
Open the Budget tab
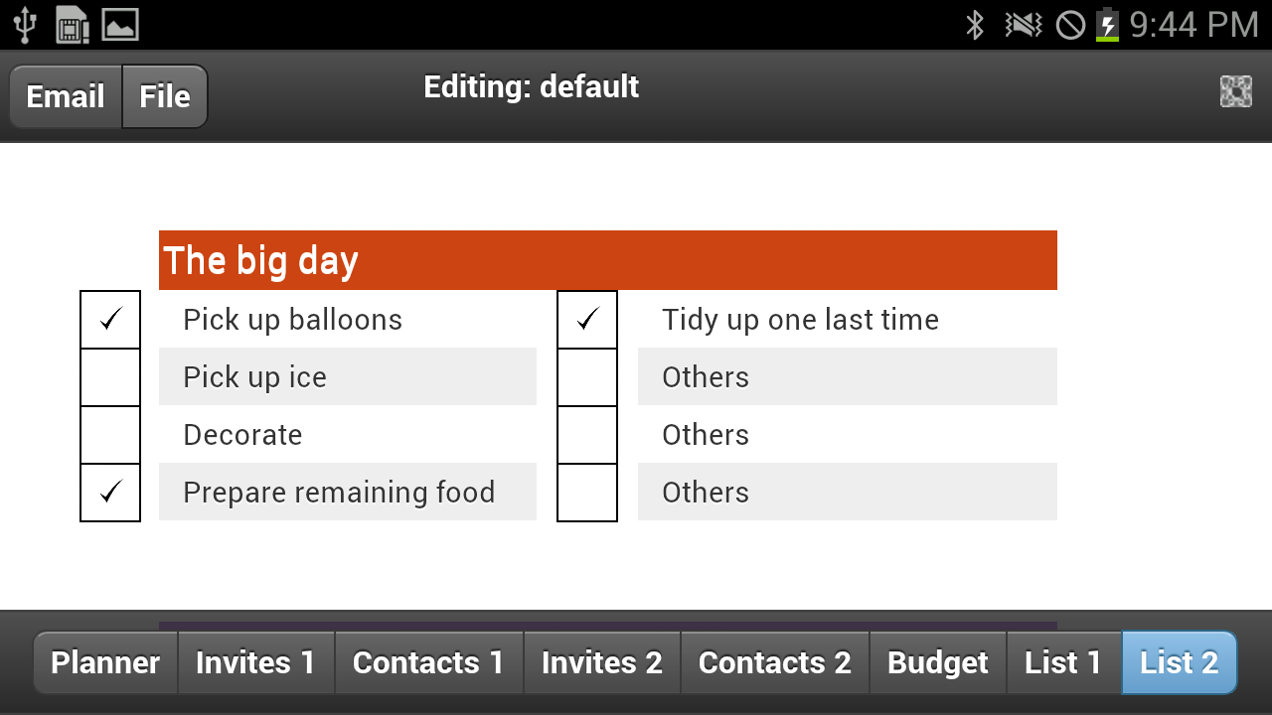coord(938,662)
